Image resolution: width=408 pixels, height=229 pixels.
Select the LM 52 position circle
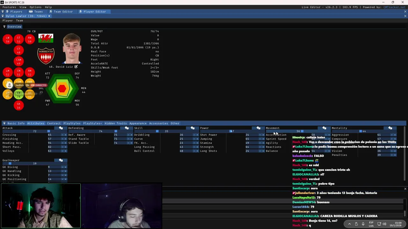[x=8, y=73]
